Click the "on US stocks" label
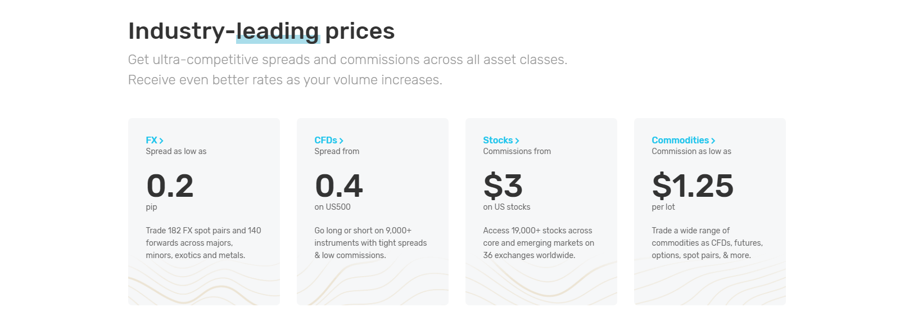 (507, 207)
